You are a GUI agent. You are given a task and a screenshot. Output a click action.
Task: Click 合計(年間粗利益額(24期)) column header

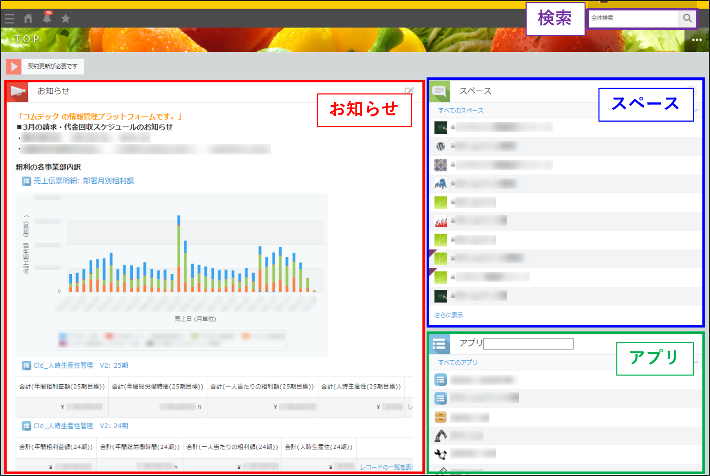click(56, 447)
